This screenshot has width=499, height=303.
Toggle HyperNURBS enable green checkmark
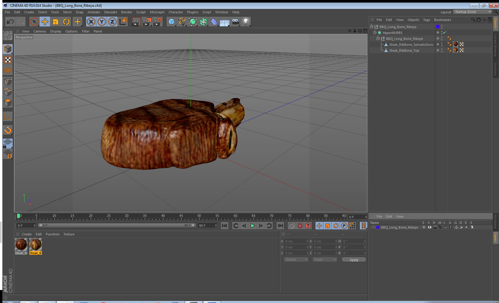pyautogui.click(x=445, y=32)
